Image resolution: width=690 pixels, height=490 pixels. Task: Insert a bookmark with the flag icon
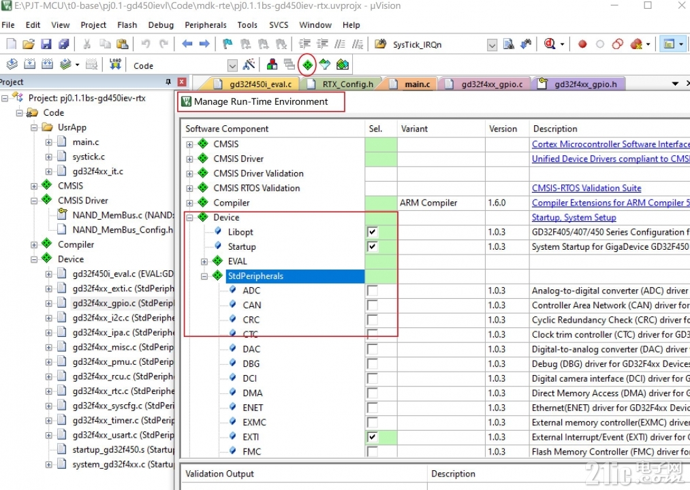click(228, 44)
